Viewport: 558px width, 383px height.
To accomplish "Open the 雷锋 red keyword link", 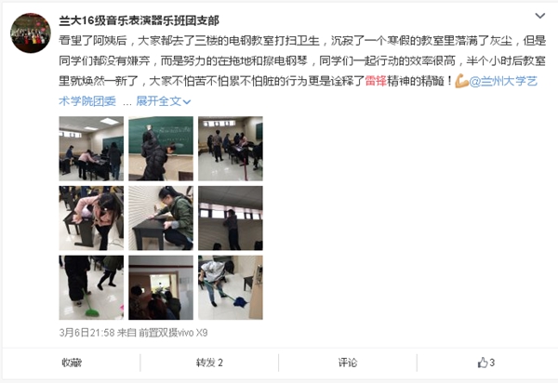I will [376, 81].
